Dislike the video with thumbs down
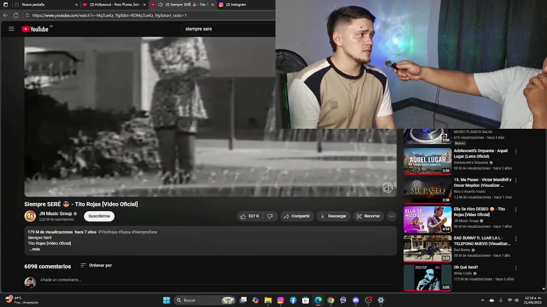The width and height of the screenshot is (547, 307). coord(270,216)
